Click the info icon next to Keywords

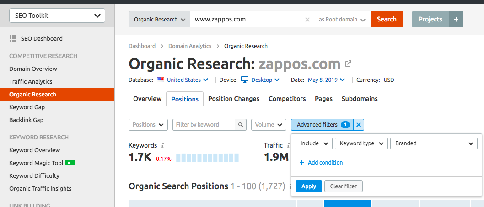163,145
